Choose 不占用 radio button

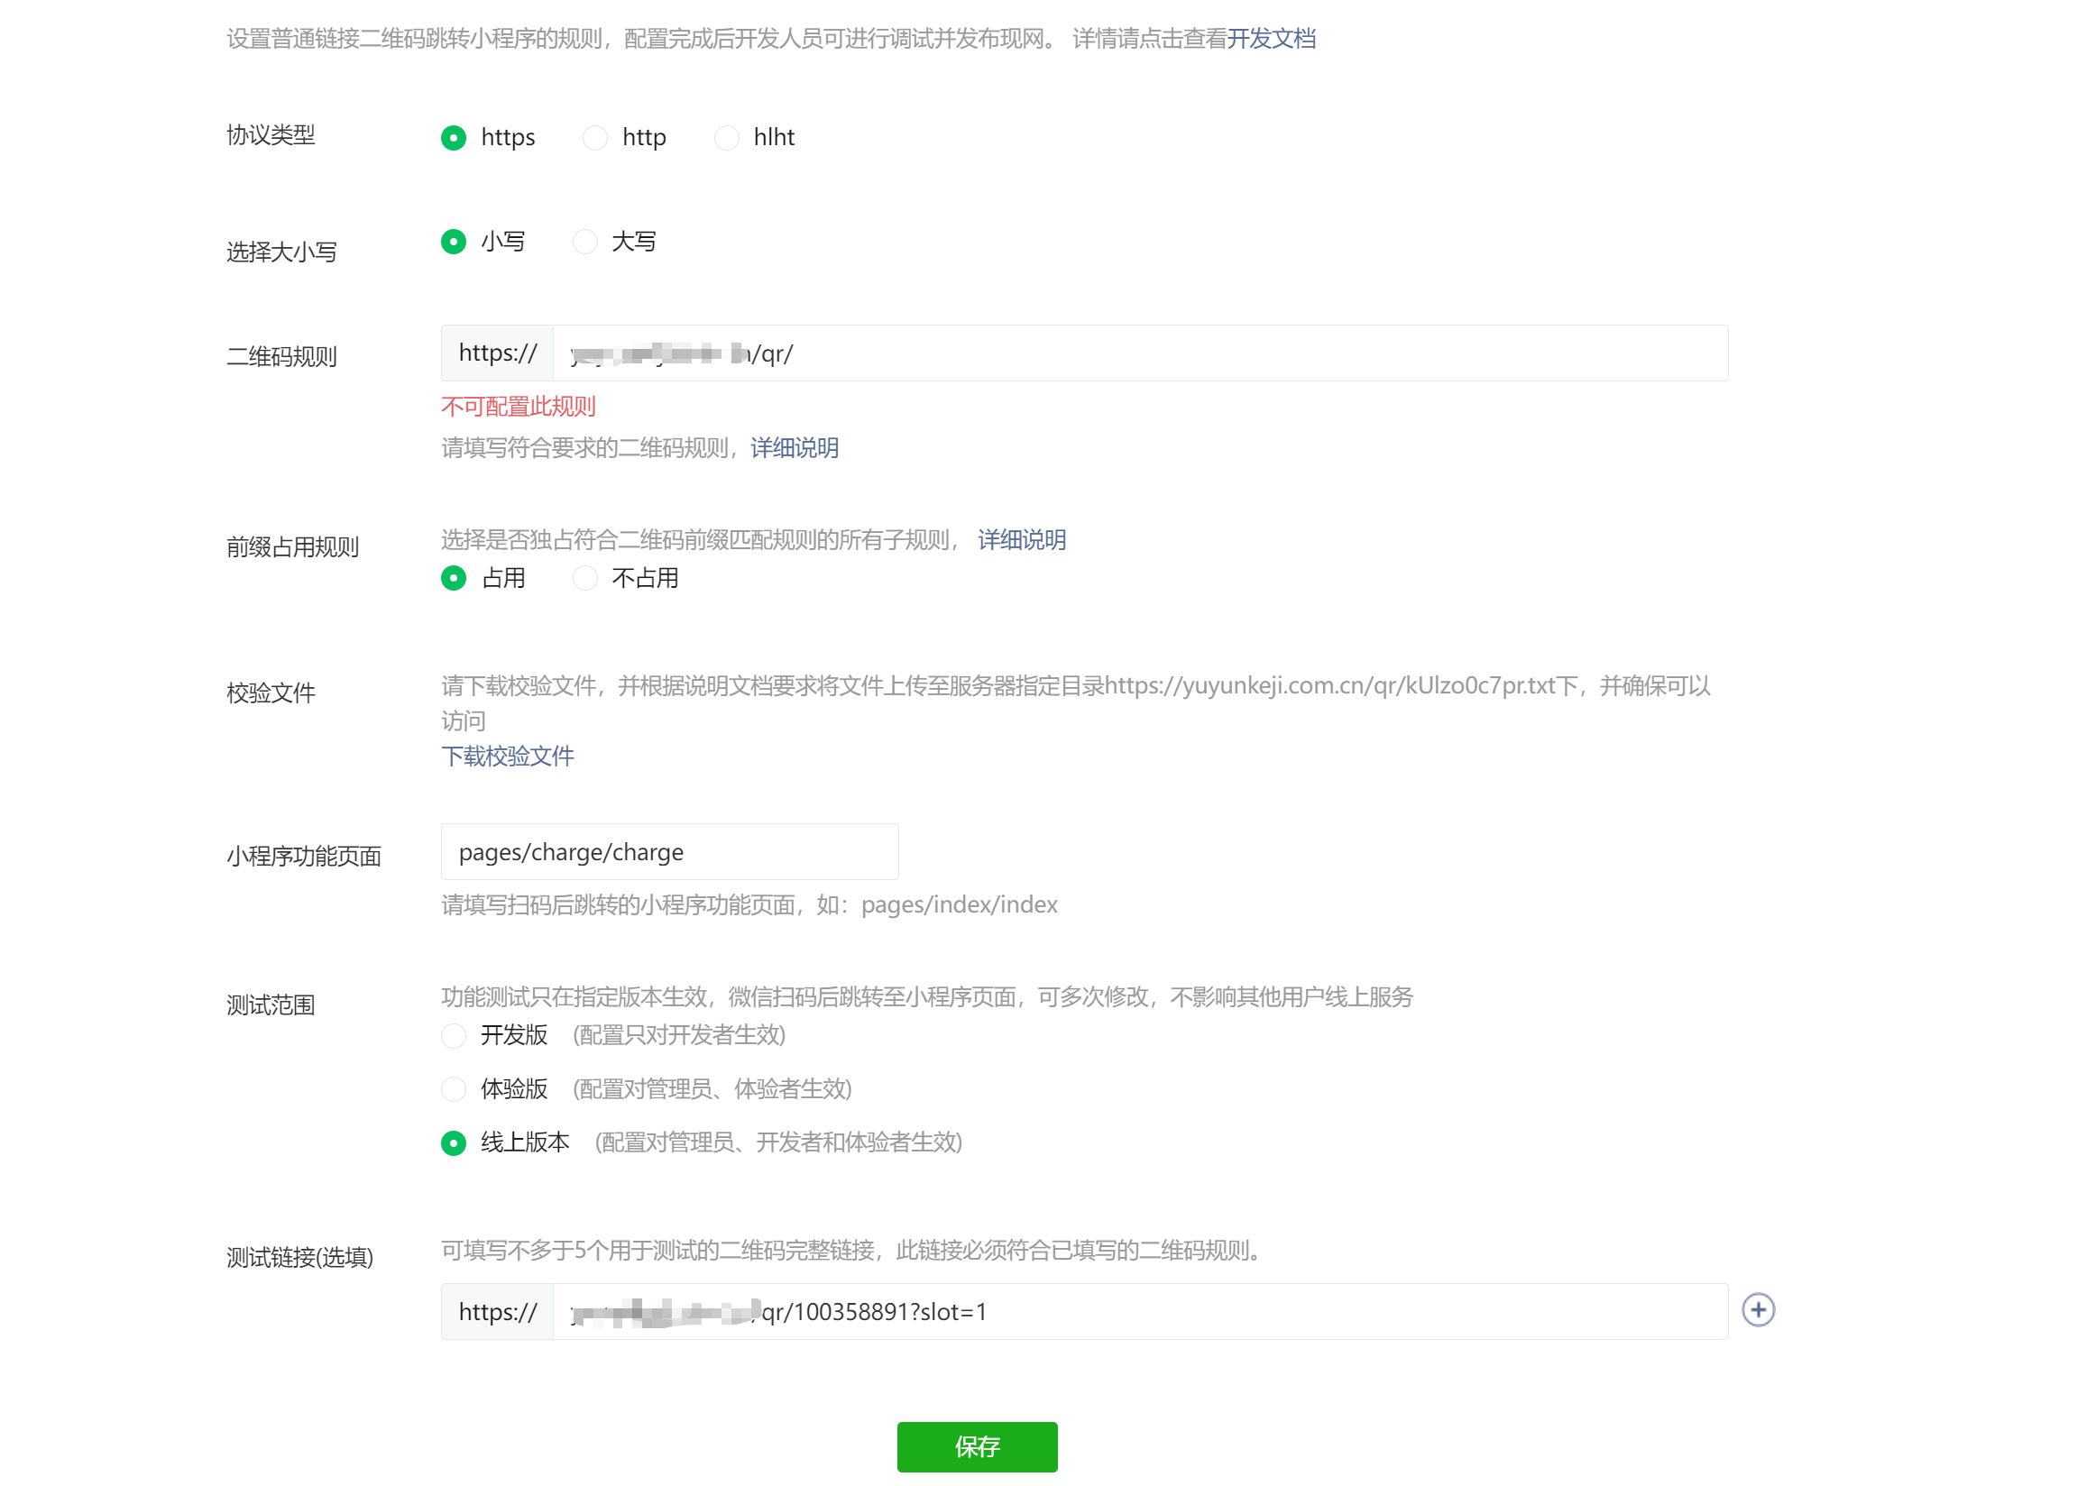[x=586, y=579]
